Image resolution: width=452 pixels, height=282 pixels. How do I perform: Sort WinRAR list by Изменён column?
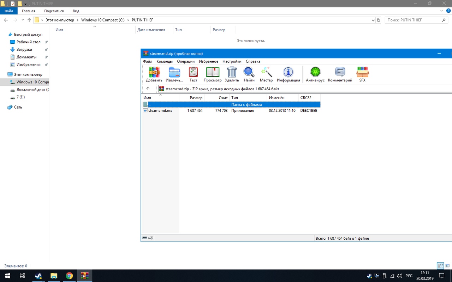pyautogui.click(x=282, y=98)
